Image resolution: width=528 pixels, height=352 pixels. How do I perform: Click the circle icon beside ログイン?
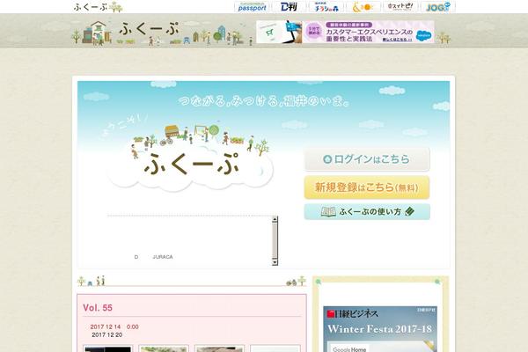pyautogui.click(x=327, y=159)
